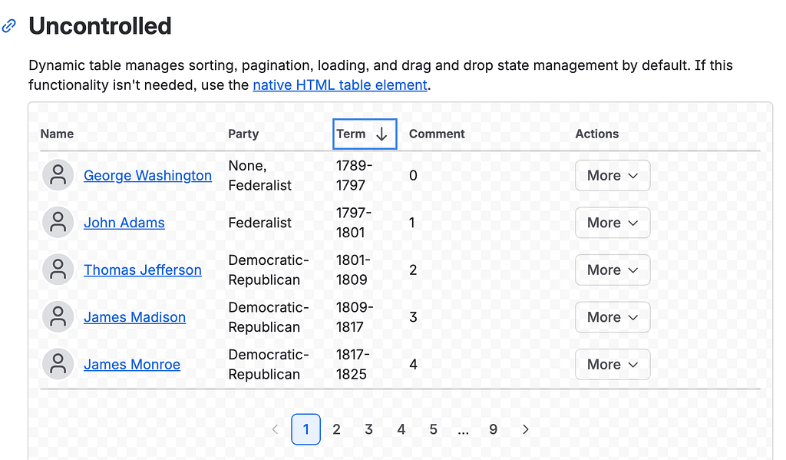This screenshot has width=786, height=460.
Task: Click the term cell 1809-1817
Action: pos(355,317)
